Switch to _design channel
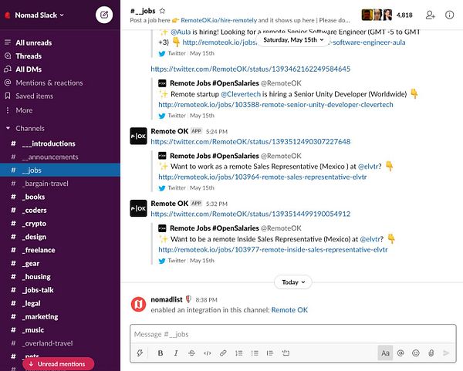Viewport: 463px width, 371px height. pyautogui.click(x=60, y=237)
